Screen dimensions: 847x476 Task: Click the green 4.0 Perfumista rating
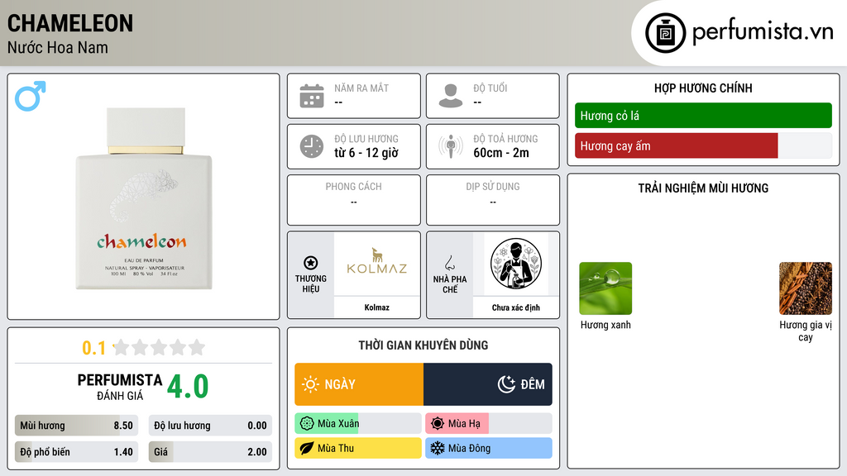(188, 387)
